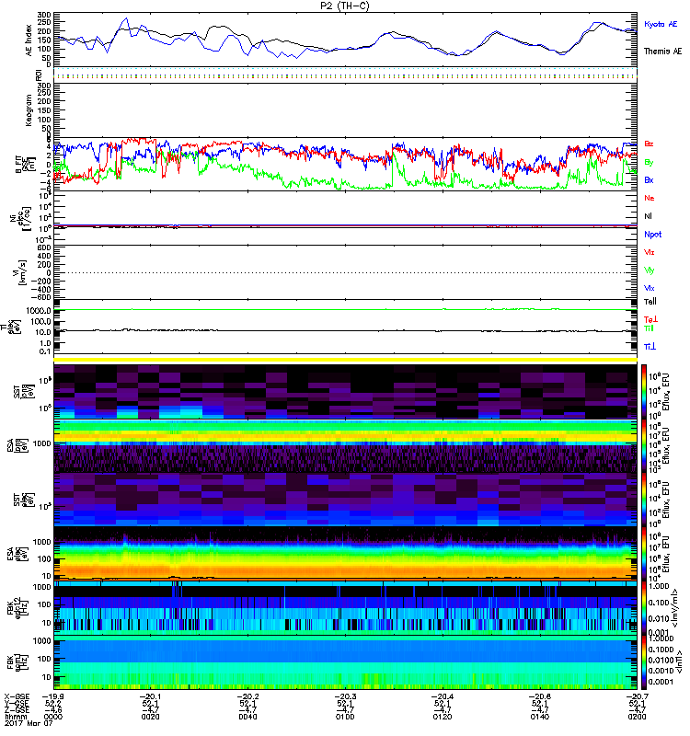Viewport: 690px width, 736px height.
Task: Click the ESA ions panel color bar
Action: tap(644, 445)
